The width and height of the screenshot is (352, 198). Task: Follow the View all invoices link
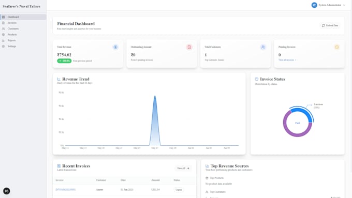click(x=287, y=60)
